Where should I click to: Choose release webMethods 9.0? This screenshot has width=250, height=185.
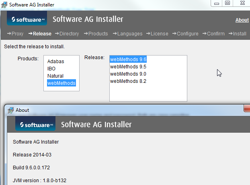[x=128, y=74]
